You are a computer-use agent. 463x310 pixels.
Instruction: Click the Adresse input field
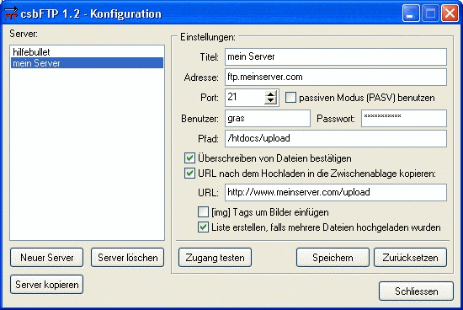pyautogui.click(x=336, y=77)
